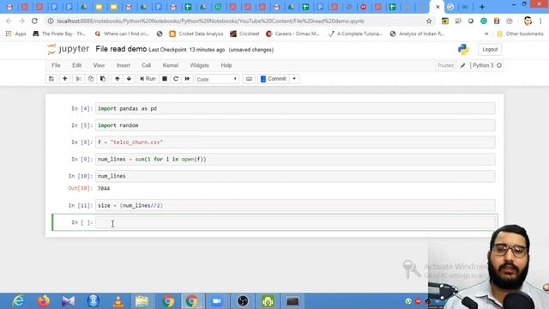The width and height of the screenshot is (549, 309).
Task: Open Internet Explorer from taskbar
Action: coord(18,301)
